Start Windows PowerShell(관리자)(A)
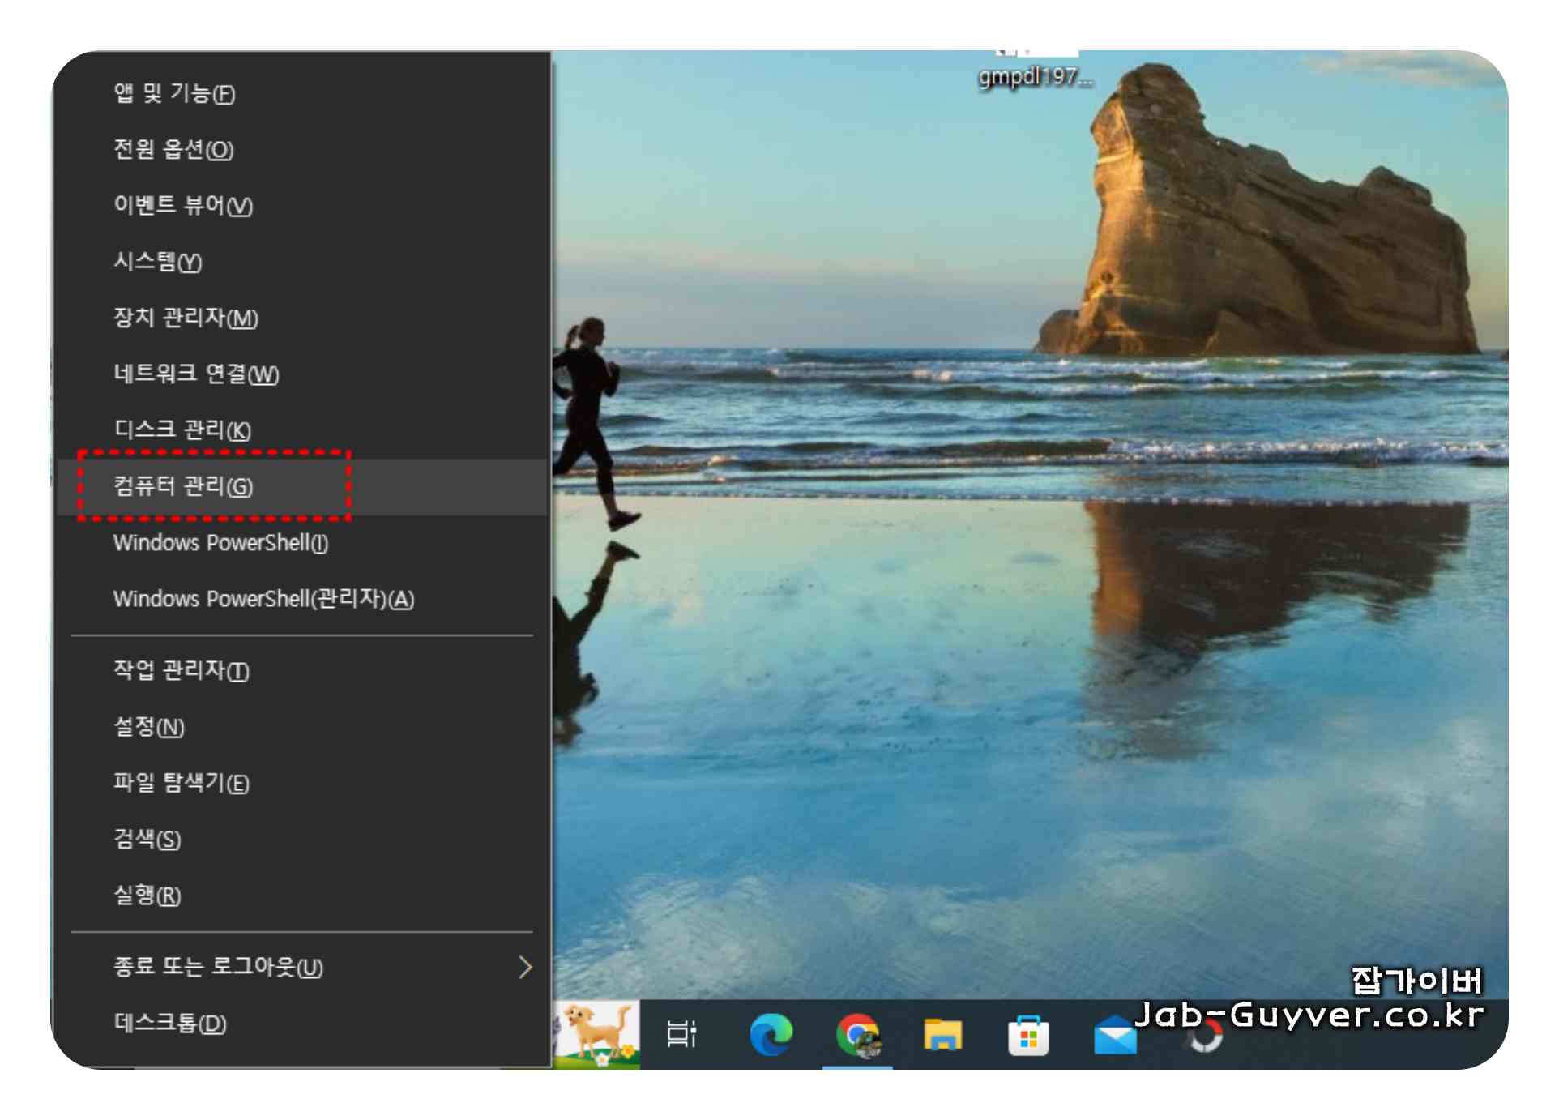The image size is (1559, 1120). pos(303,598)
